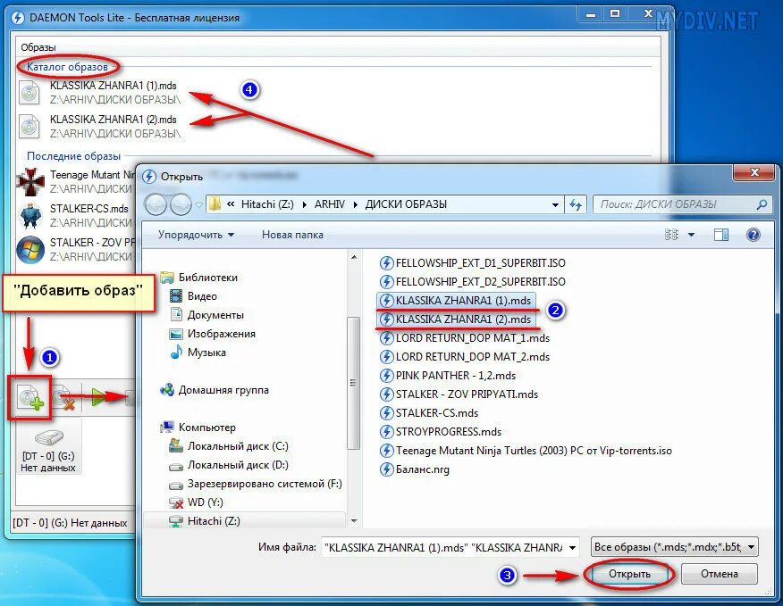Click the Открыть button
The height and width of the screenshot is (606, 783).
[x=629, y=574]
